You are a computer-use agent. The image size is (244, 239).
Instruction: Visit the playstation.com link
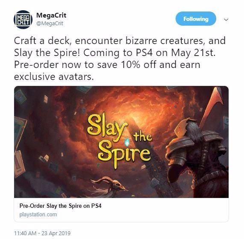pos(38,214)
